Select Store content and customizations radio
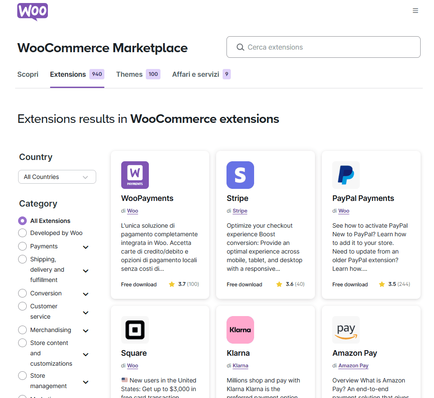 coord(22,343)
